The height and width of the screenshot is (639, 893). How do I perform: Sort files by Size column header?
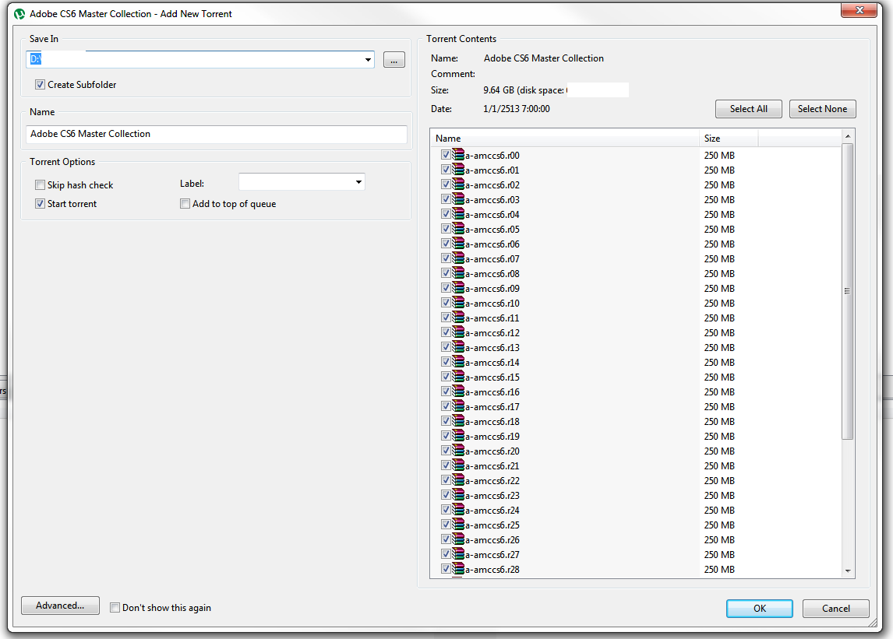(729, 139)
